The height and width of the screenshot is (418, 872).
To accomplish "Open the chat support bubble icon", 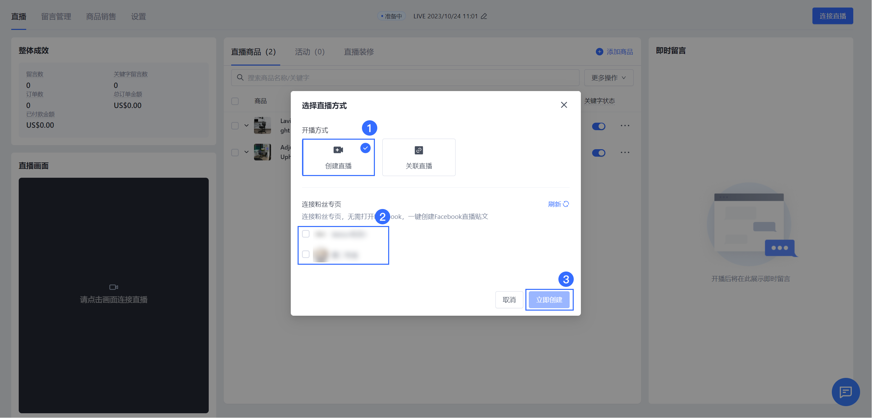I will [x=846, y=392].
